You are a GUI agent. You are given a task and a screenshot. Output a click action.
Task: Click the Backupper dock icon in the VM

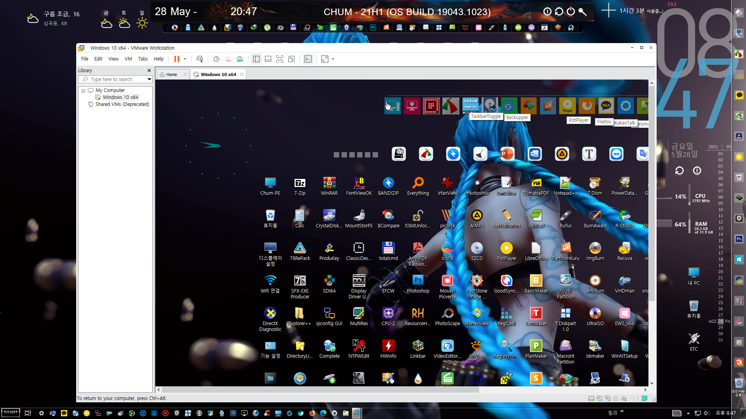click(x=509, y=106)
